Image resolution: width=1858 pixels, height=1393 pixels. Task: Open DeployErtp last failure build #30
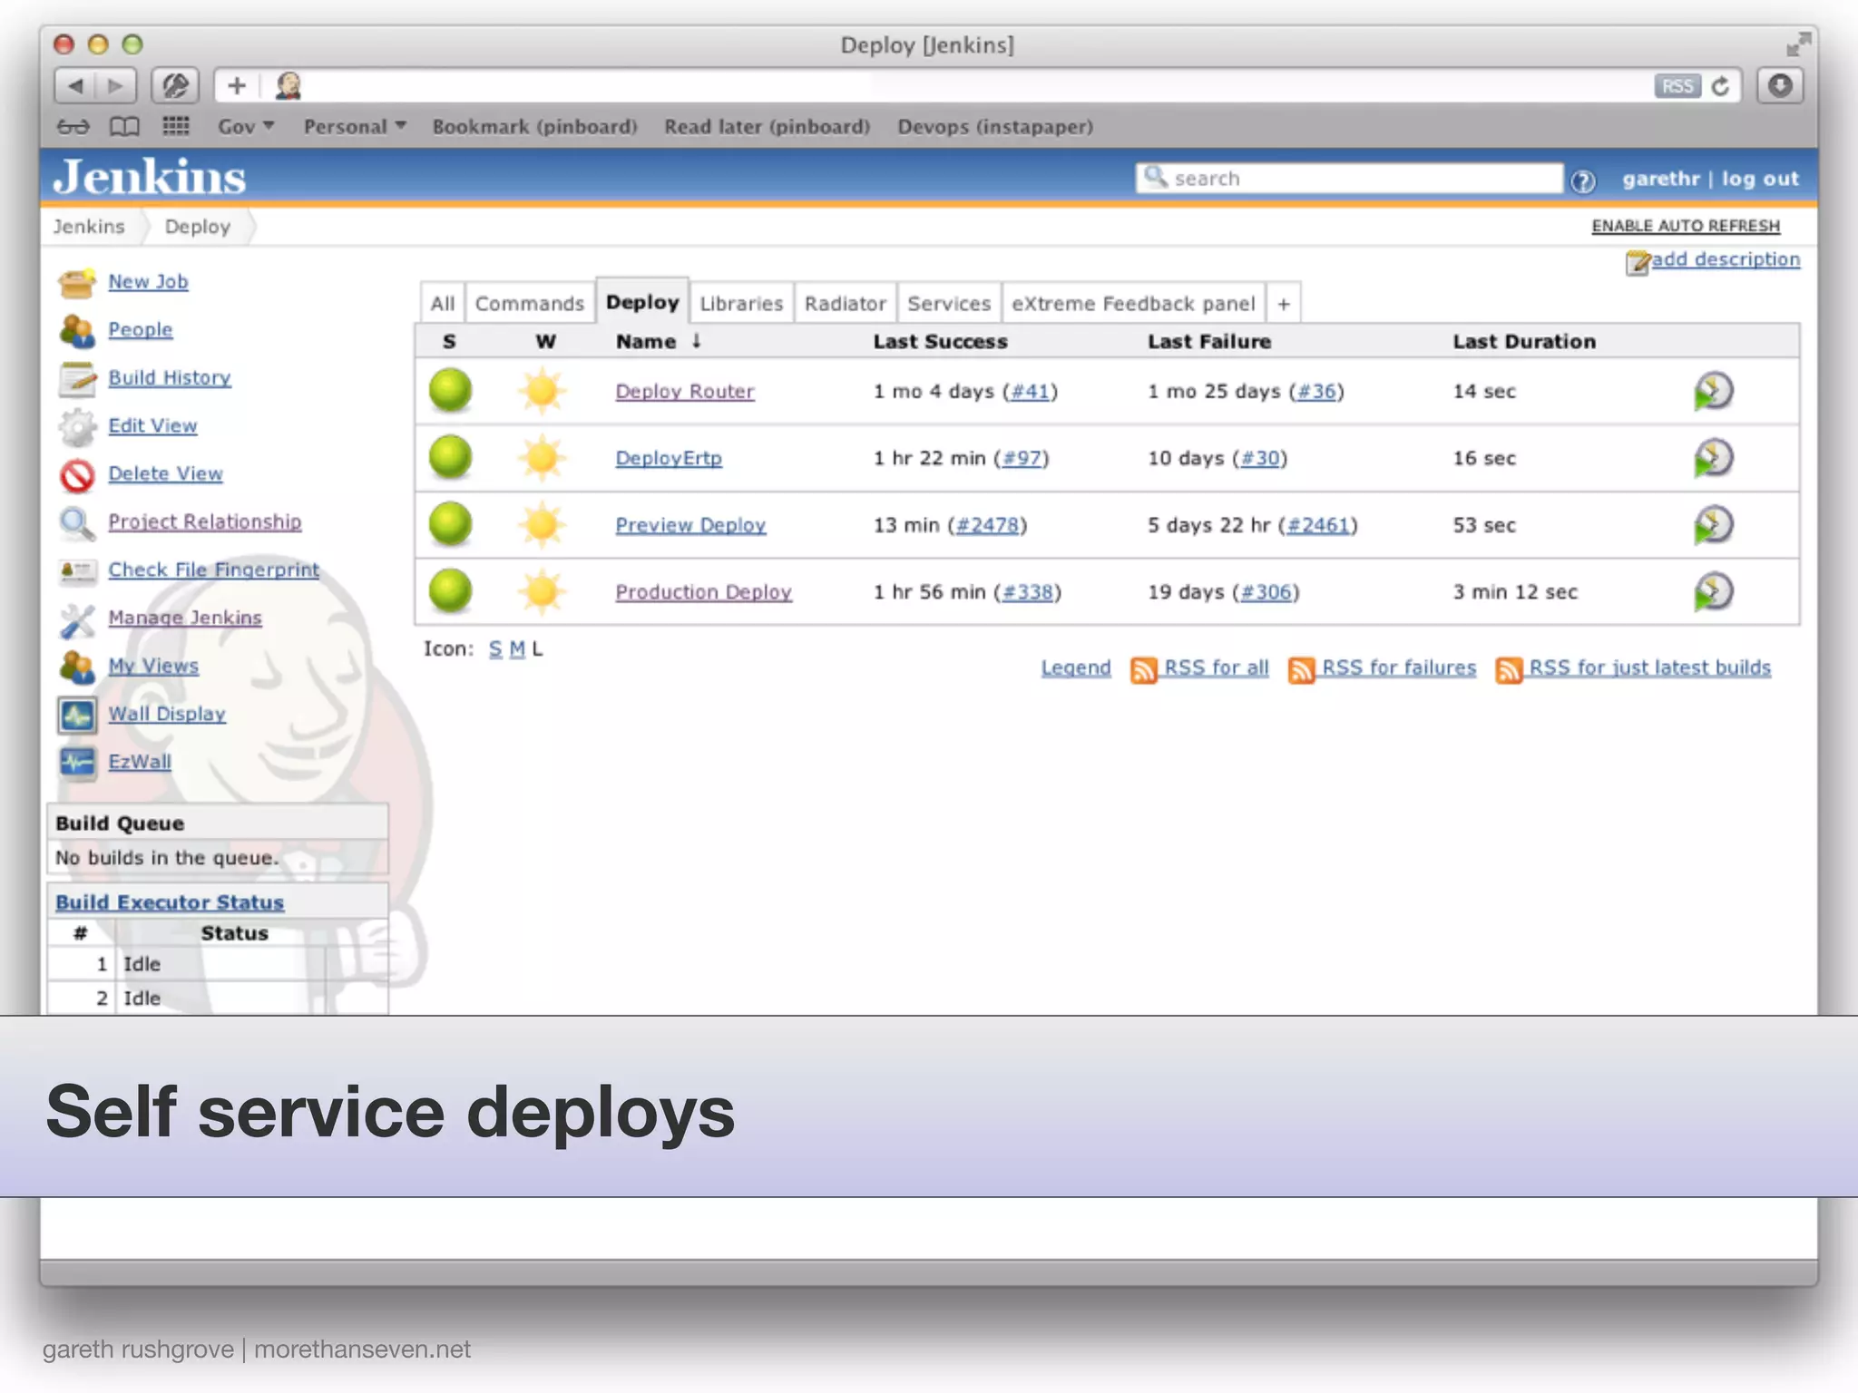1259,459
